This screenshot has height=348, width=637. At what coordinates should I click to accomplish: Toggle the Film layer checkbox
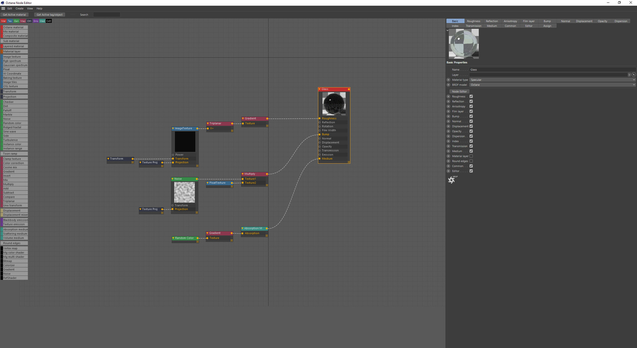[x=471, y=111]
